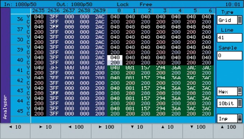This screenshot has width=244, height=139.
Task: Select highlighted Y value 040 on line 40
Action: click(x=115, y=58)
